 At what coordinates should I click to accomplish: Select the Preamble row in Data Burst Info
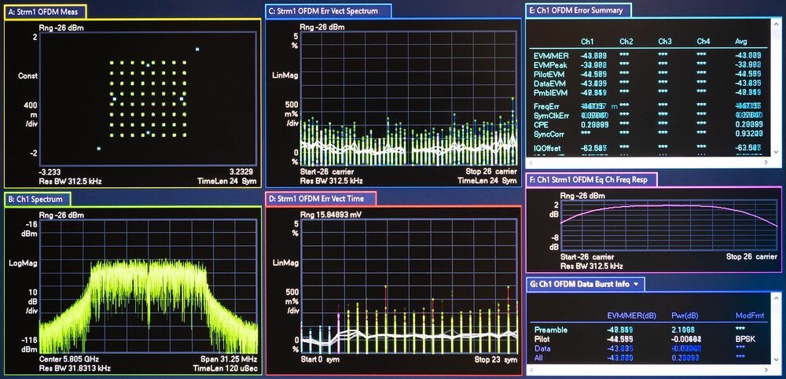pos(551,330)
